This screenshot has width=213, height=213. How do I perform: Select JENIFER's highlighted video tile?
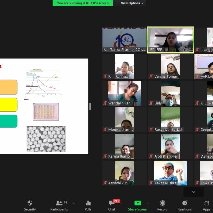170,40
